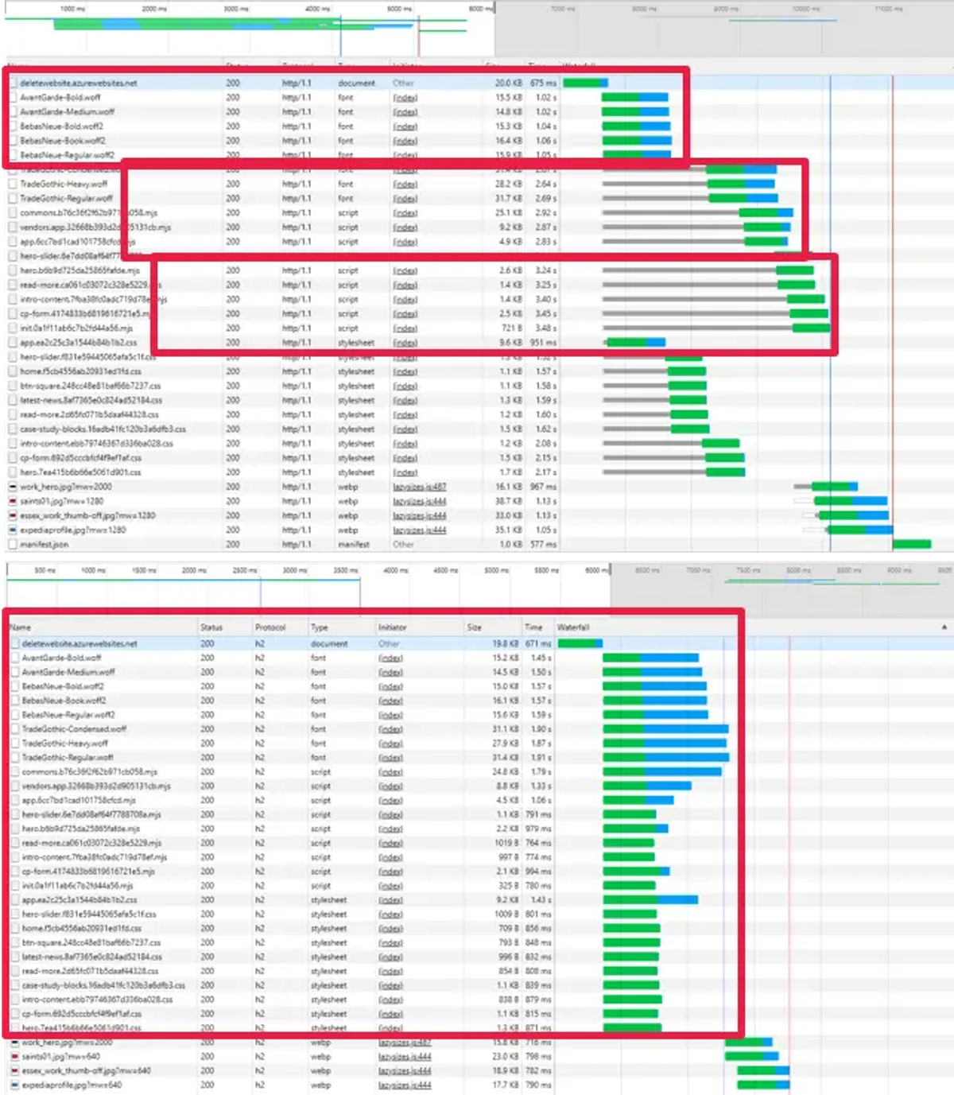Select case-study-blocks css row in http/1.1 panel
954x1095 pixels.
coord(103,429)
